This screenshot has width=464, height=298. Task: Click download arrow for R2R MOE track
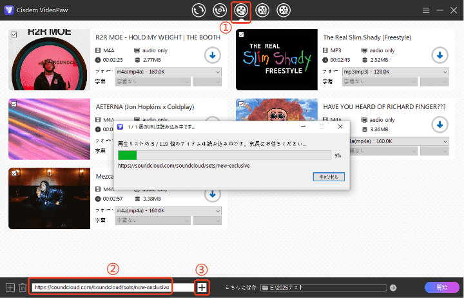tap(212, 55)
